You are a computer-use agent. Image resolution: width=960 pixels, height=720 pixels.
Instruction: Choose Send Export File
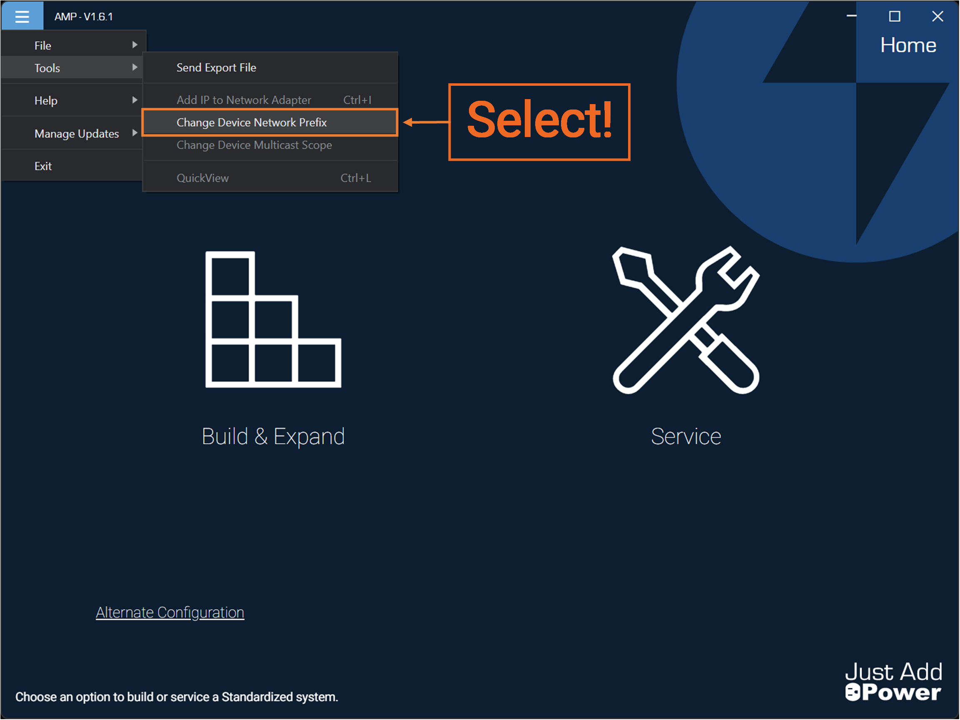(216, 68)
